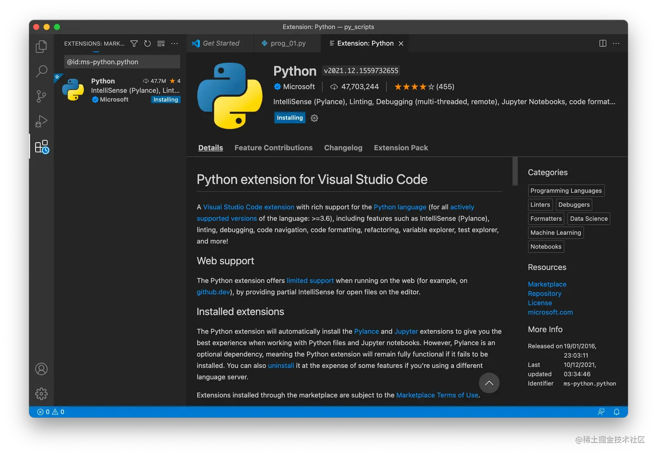
Task: Open the Repository resource link
Action: click(544, 293)
